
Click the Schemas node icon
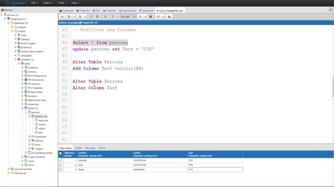click(x=19, y=59)
